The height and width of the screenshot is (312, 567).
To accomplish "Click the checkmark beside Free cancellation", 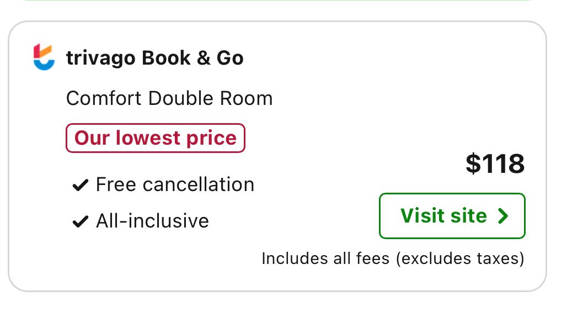I will 81,186.
